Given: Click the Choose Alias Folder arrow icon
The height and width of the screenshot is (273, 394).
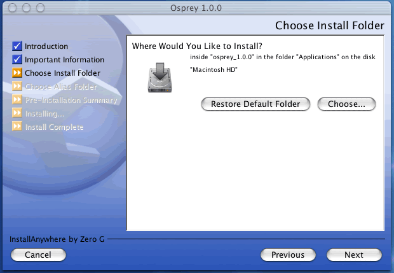Looking at the screenshot, I should click(x=17, y=87).
